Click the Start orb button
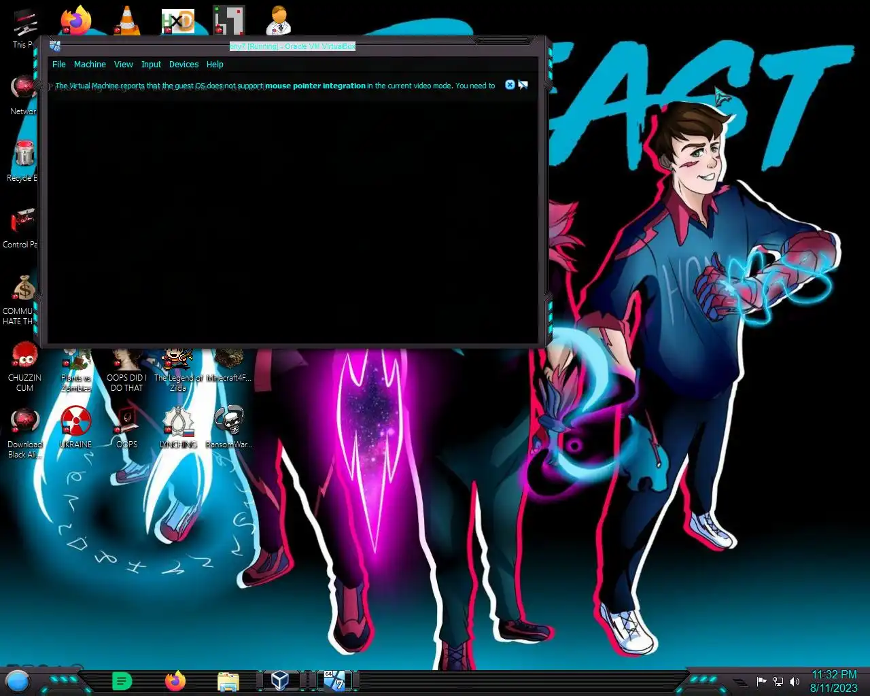This screenshot has height=696, width=870. [x=18, y=681]
